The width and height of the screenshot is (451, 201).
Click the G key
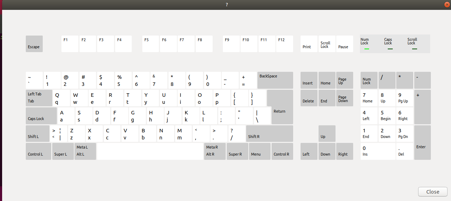pos(138,116)
